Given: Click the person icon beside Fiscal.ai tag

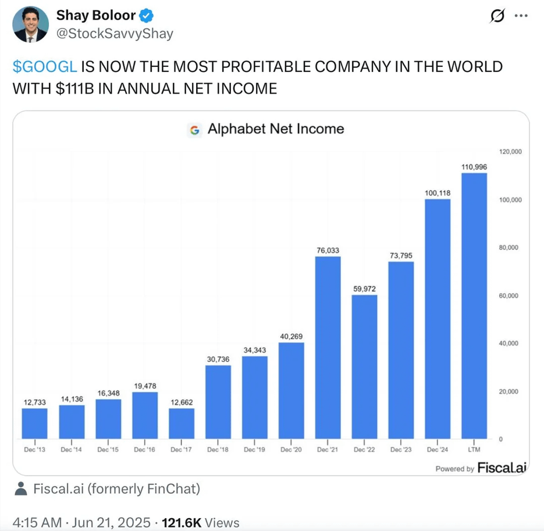Looking at the screenshot, I should click(20, 489).
